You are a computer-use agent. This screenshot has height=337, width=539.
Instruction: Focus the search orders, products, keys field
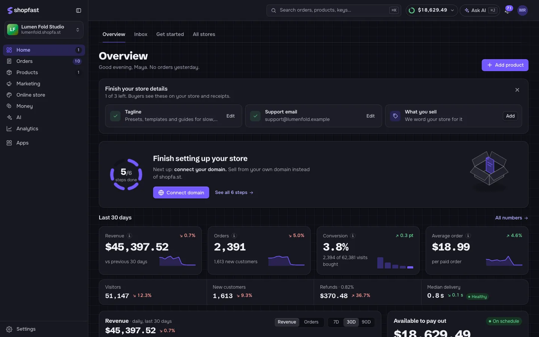[334, 10]
